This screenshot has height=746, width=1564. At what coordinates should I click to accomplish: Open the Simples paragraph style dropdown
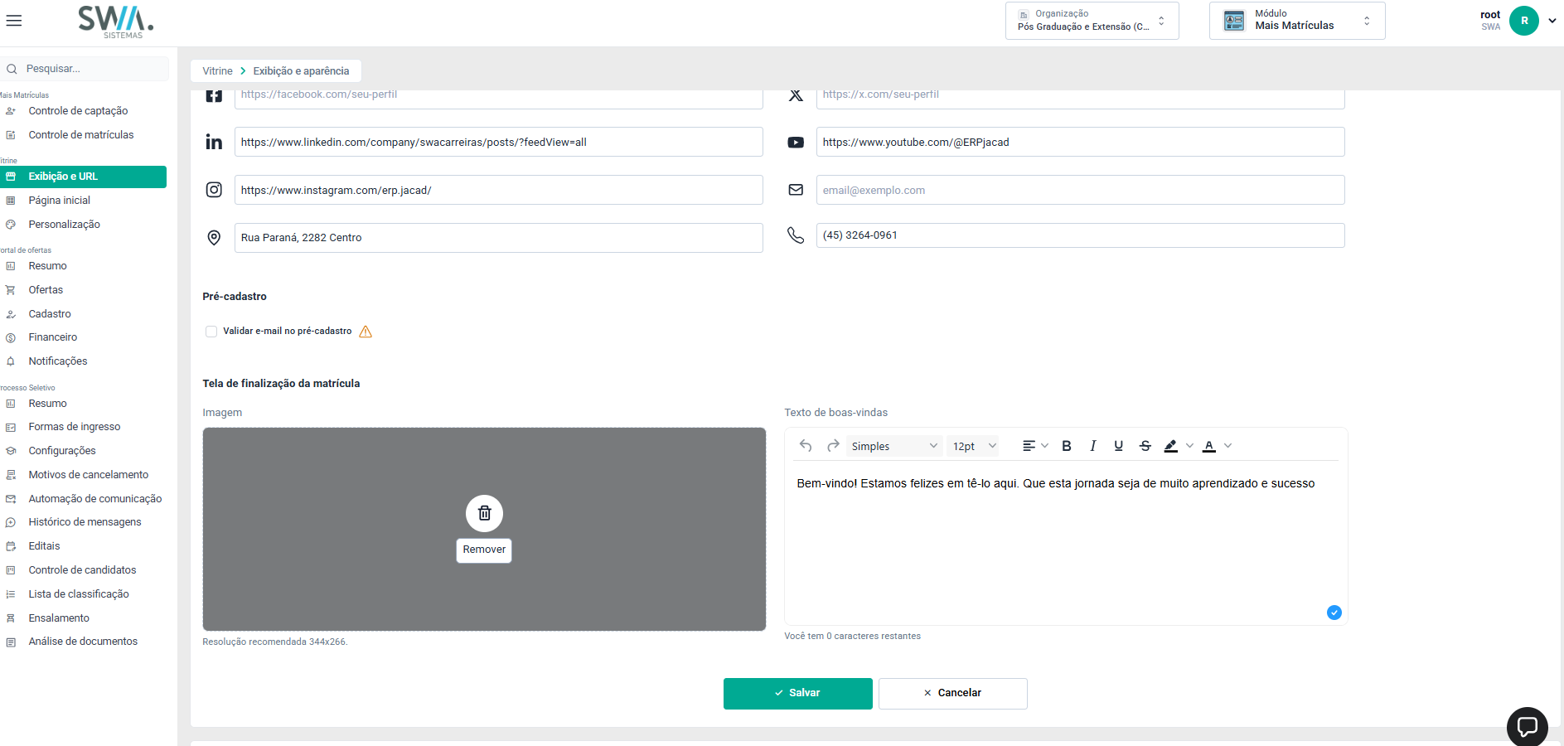tap(893, 446)
